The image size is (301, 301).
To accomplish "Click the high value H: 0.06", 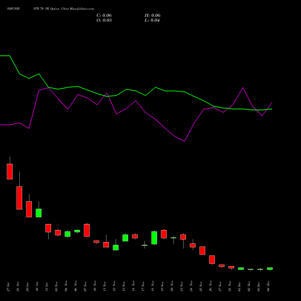I will (152, 16).
